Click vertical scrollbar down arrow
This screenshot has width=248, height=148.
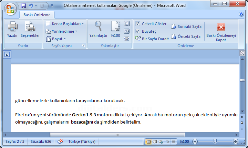(x=242, y=112)
